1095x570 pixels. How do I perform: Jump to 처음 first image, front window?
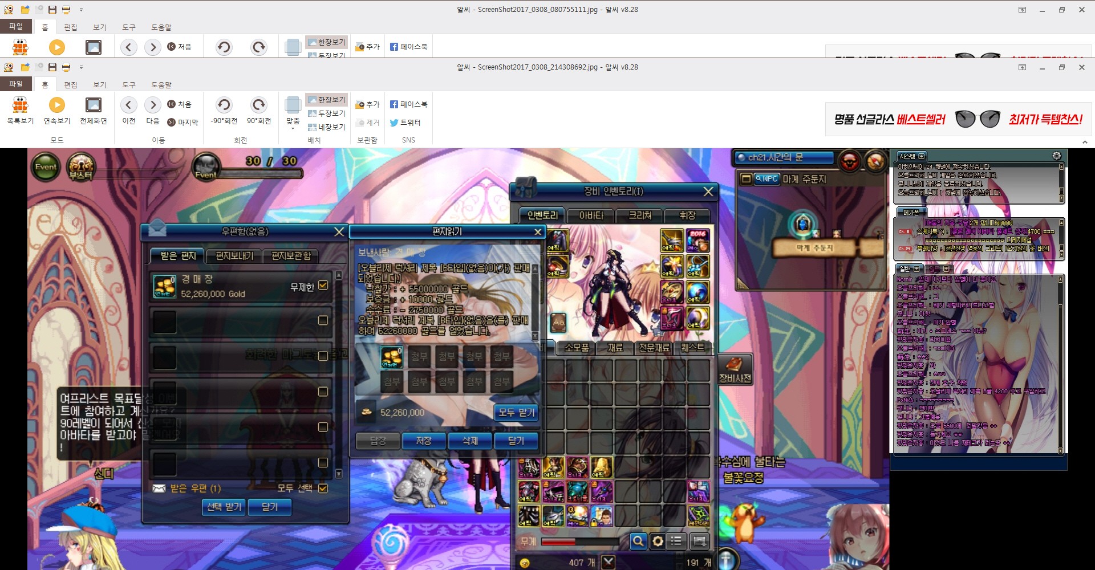pyautogui.click(x=180, y=104)
